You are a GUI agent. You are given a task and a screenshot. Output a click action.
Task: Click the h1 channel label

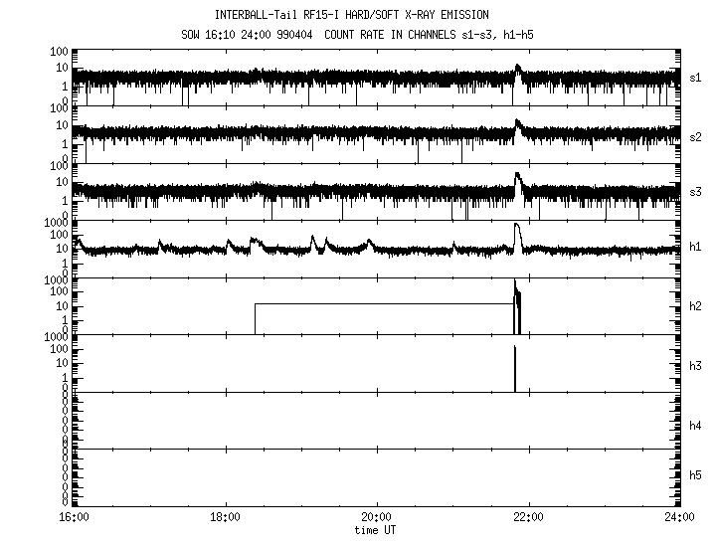click(696, 247)
